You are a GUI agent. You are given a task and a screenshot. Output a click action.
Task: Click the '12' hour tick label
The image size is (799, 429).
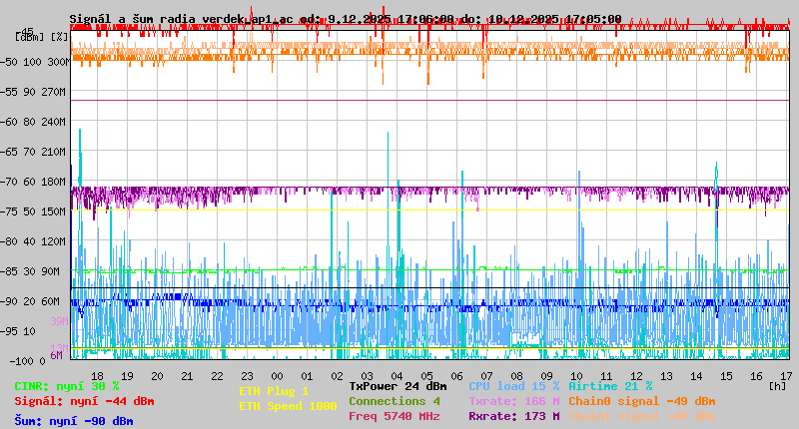[x=636, y=376]
